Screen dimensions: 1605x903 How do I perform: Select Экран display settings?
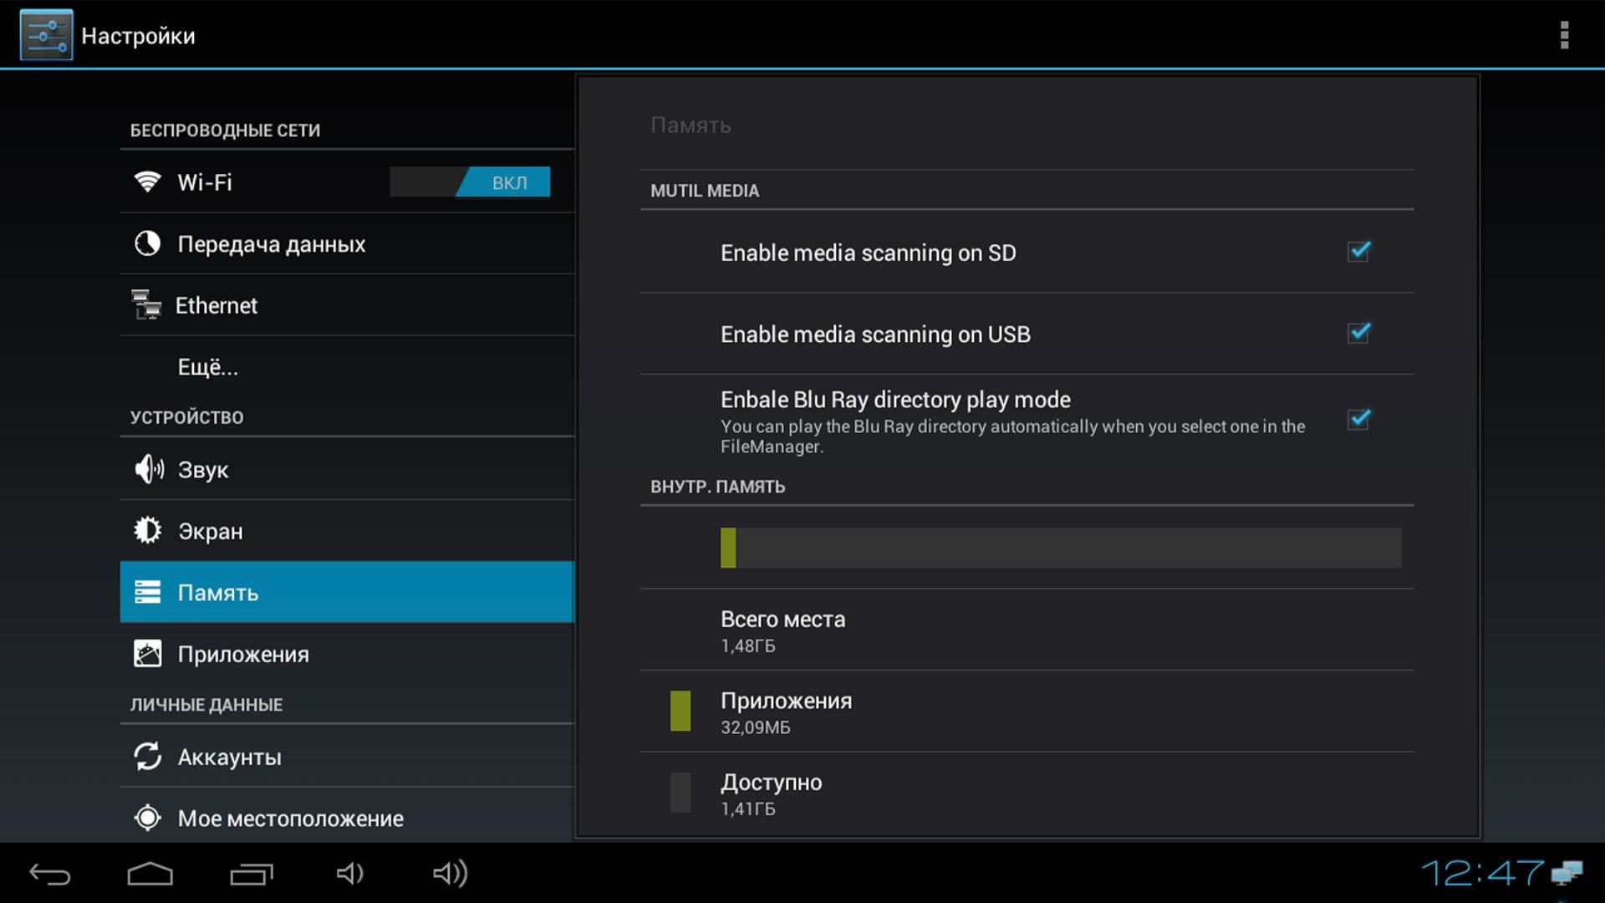[x=210, y=532]
